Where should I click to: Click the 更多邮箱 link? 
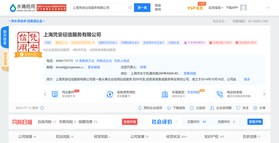pyautogui.click(x=94, y=67)
